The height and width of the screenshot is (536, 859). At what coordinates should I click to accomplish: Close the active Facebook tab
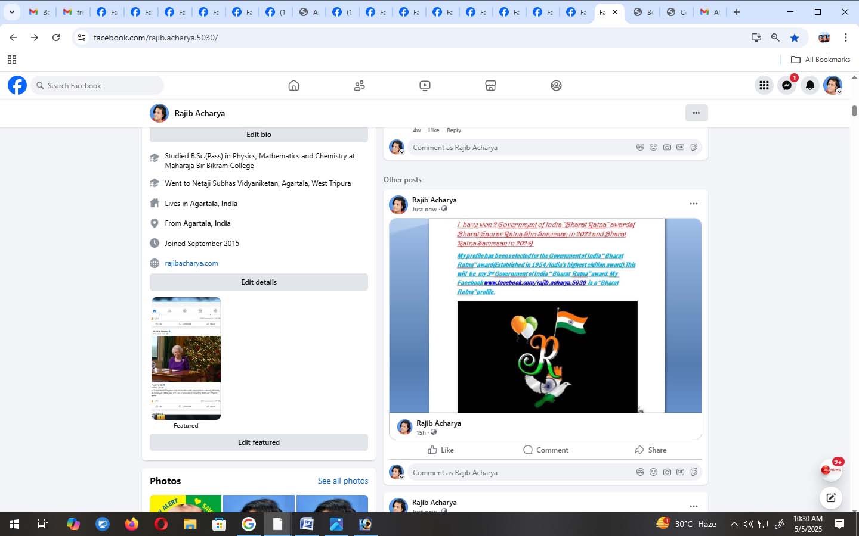pyautogui.click(x=615, y=12)
